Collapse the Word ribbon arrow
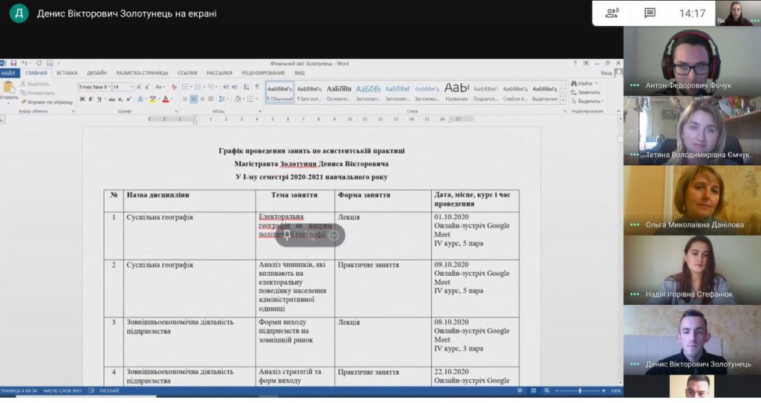The image size is (761, 403). (x=618, y=112)
